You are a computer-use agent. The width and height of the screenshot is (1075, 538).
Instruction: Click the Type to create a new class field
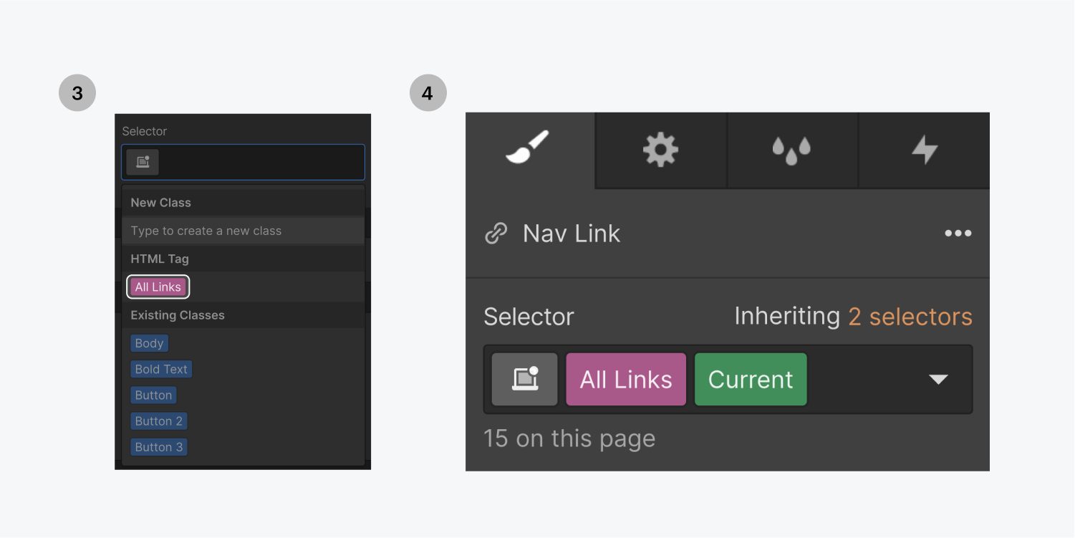[208, 230]
